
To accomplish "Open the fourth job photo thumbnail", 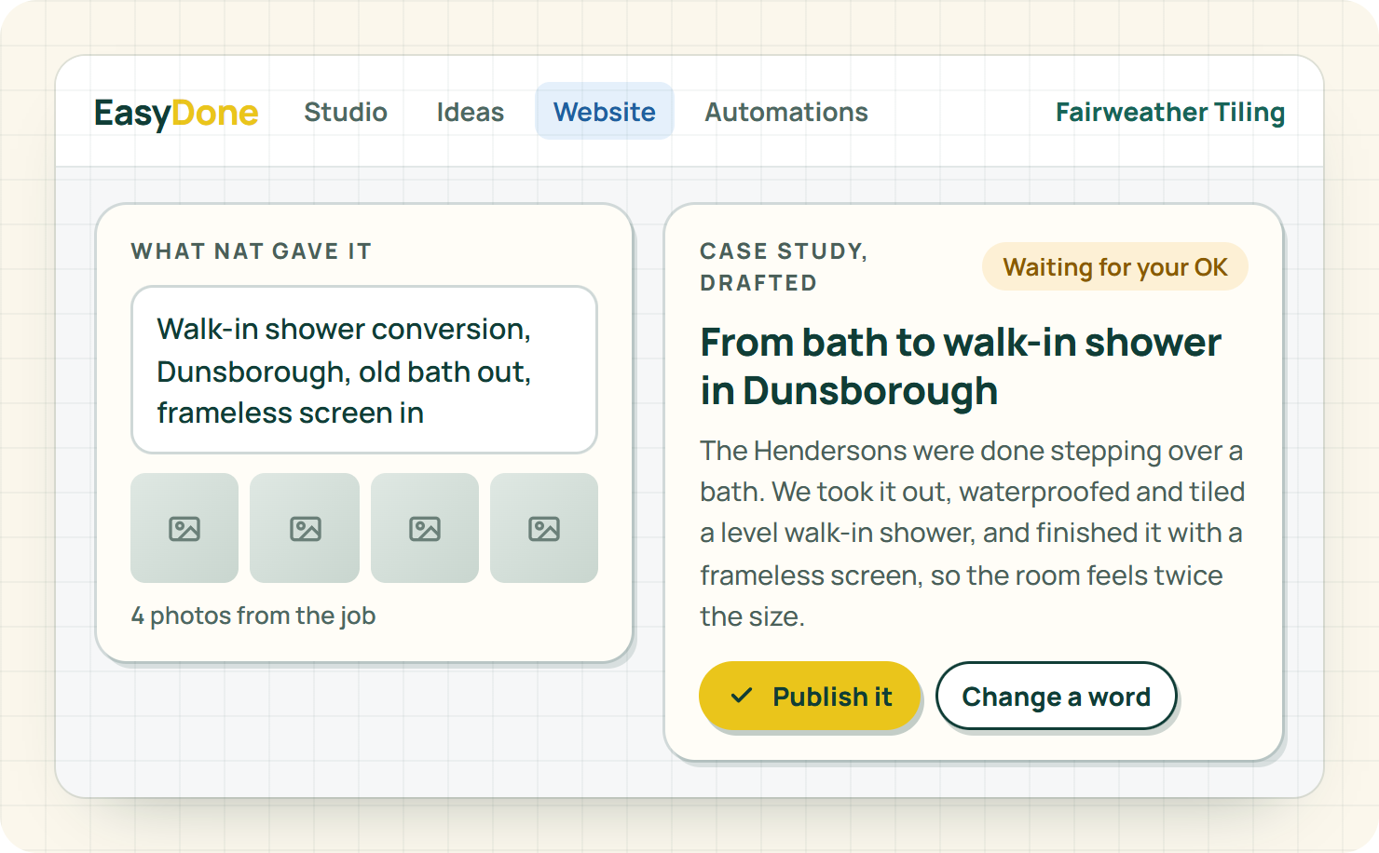I will (544, 528).
